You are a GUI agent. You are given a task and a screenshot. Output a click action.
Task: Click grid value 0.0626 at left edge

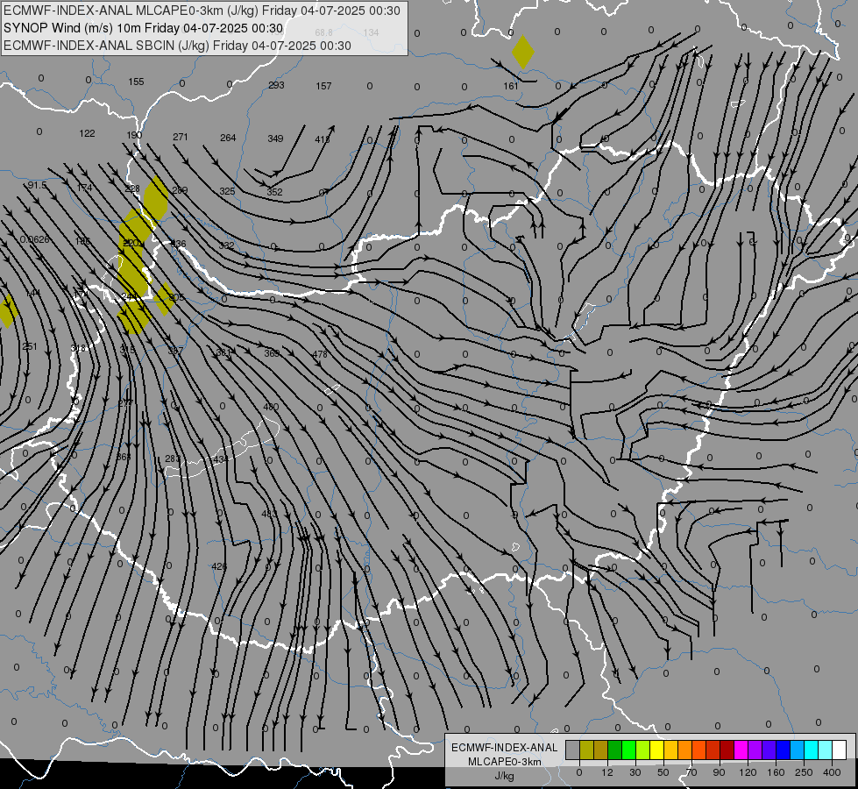coord(34,239)
